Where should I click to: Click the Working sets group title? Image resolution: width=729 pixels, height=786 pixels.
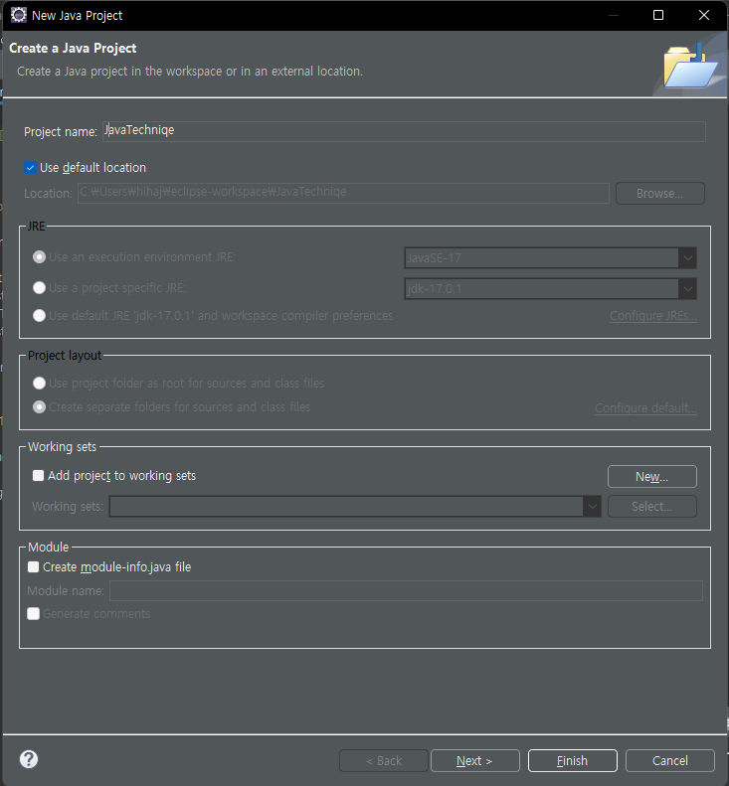pyautogui.click(x=63, y=446)
